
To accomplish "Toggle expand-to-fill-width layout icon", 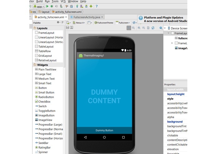I will (67, 27).
